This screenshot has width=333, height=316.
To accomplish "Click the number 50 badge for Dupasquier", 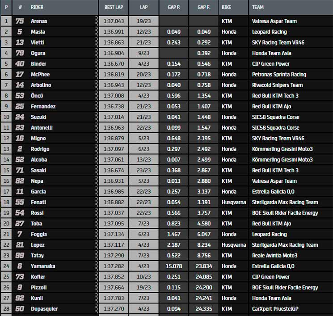I will pos(20,309).
